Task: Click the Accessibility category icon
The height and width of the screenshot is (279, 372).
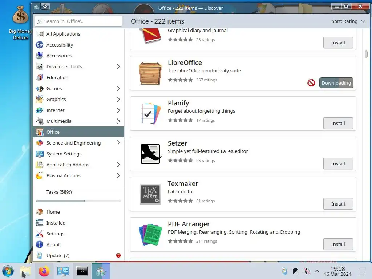Action: coord(39,45)
